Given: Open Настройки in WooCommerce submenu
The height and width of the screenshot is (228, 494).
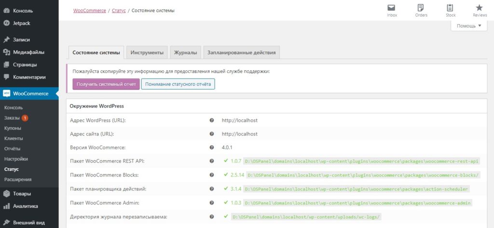Looking at the screenshot, I should pos(16,159).
